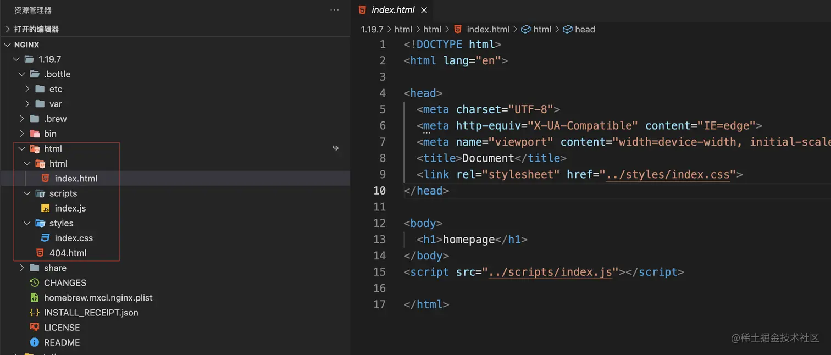831x355 pixels.
Task: Click the arrow icon on the html folder row
Action: pyautogui.click(x=335, y=148)
